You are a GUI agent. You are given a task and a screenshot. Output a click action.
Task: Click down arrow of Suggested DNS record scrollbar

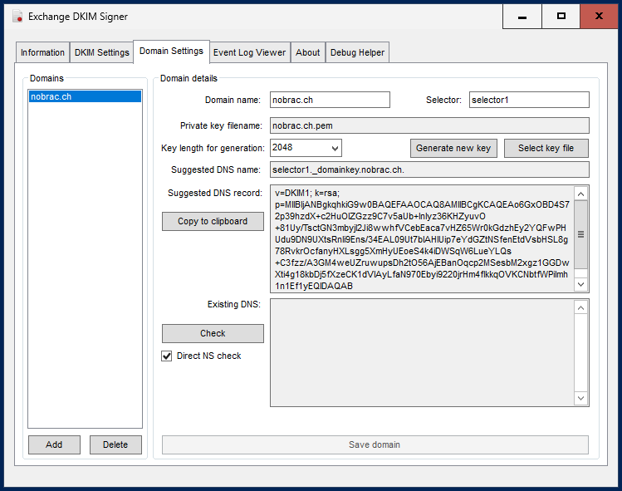click(x=580, y=284)
